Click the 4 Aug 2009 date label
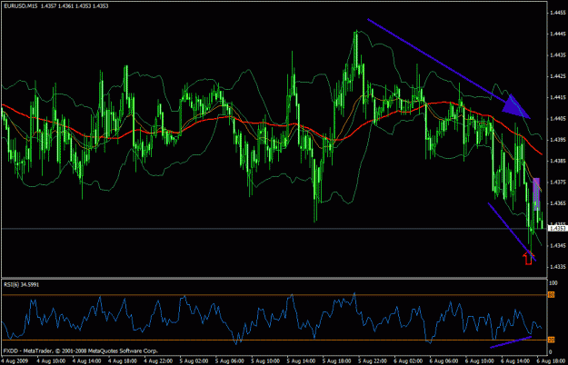This screenshot has height=365, width=568. pyautogui.click(x=15, y=361)
